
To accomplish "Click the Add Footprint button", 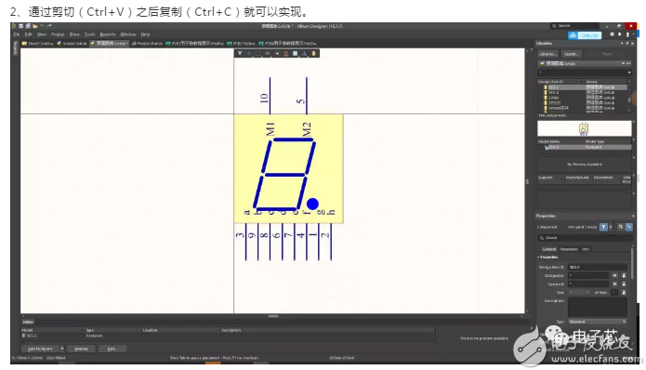I will [x=40, y=349].
